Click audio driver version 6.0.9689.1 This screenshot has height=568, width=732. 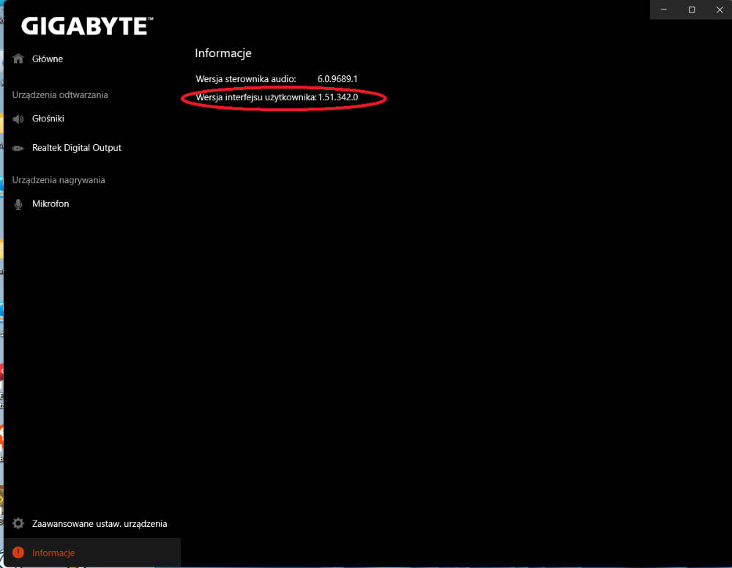337,78
